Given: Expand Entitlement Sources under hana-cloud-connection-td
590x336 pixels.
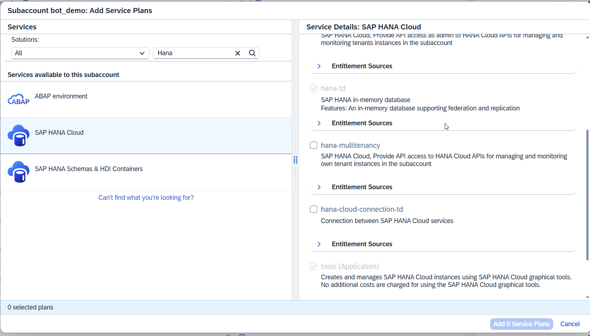Looking at the screenshot, I should (x=319, y=244).
